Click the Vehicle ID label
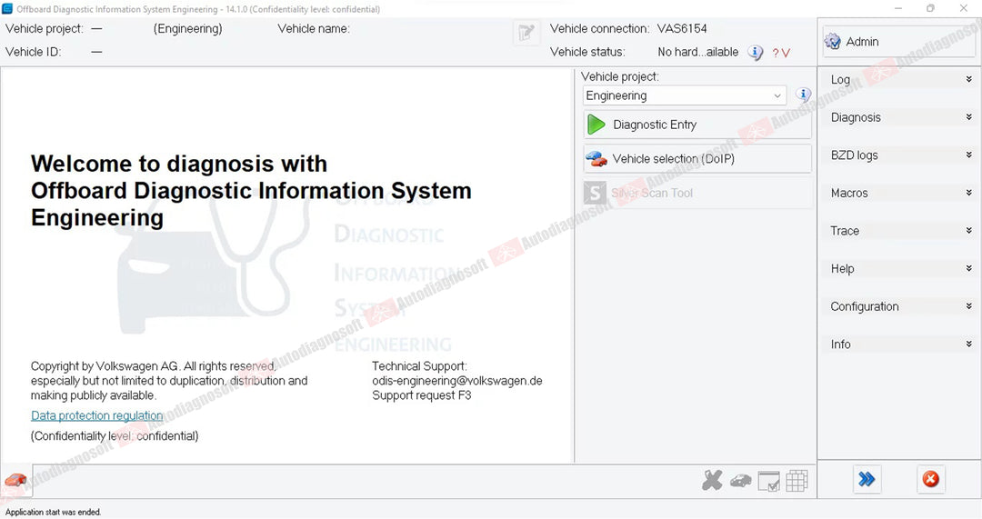 click(34, 52)
